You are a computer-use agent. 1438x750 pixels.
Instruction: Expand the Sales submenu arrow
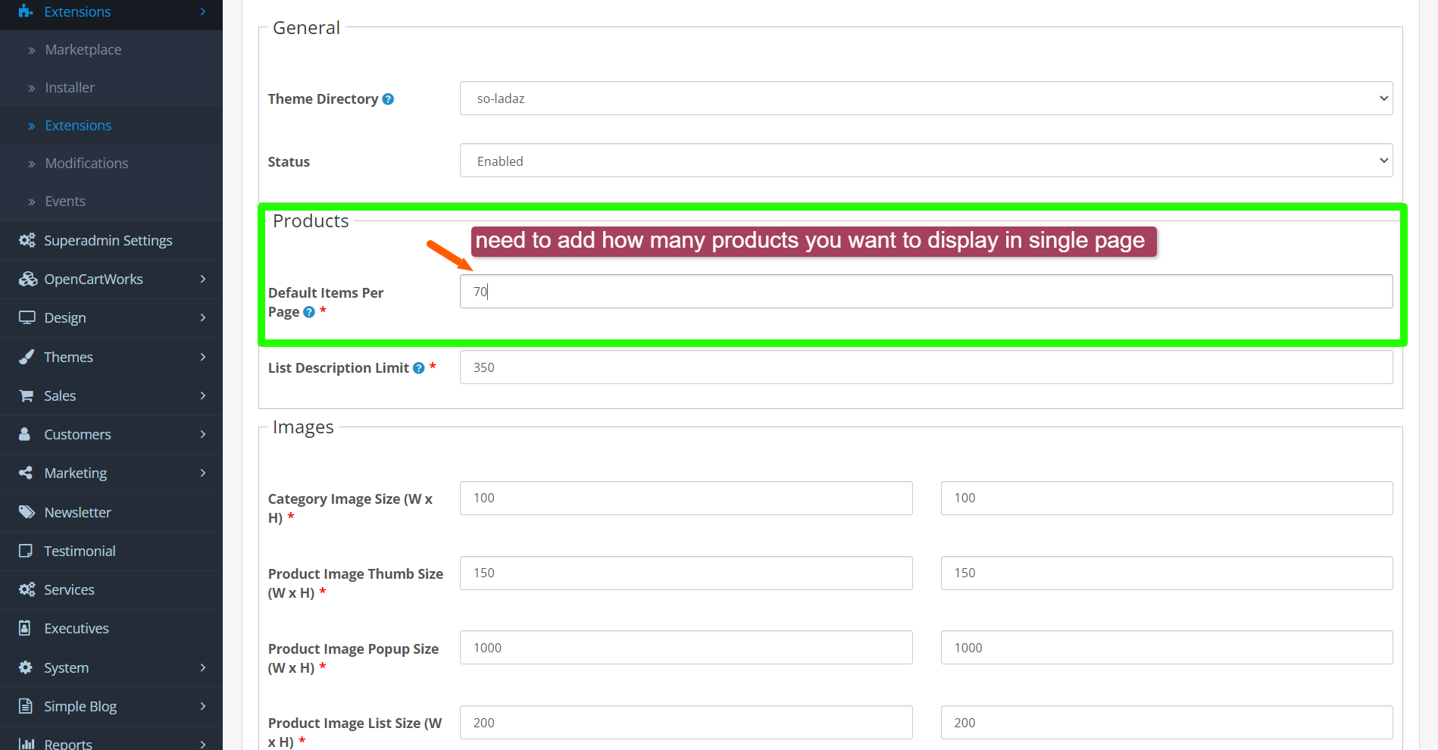[203, 395]
